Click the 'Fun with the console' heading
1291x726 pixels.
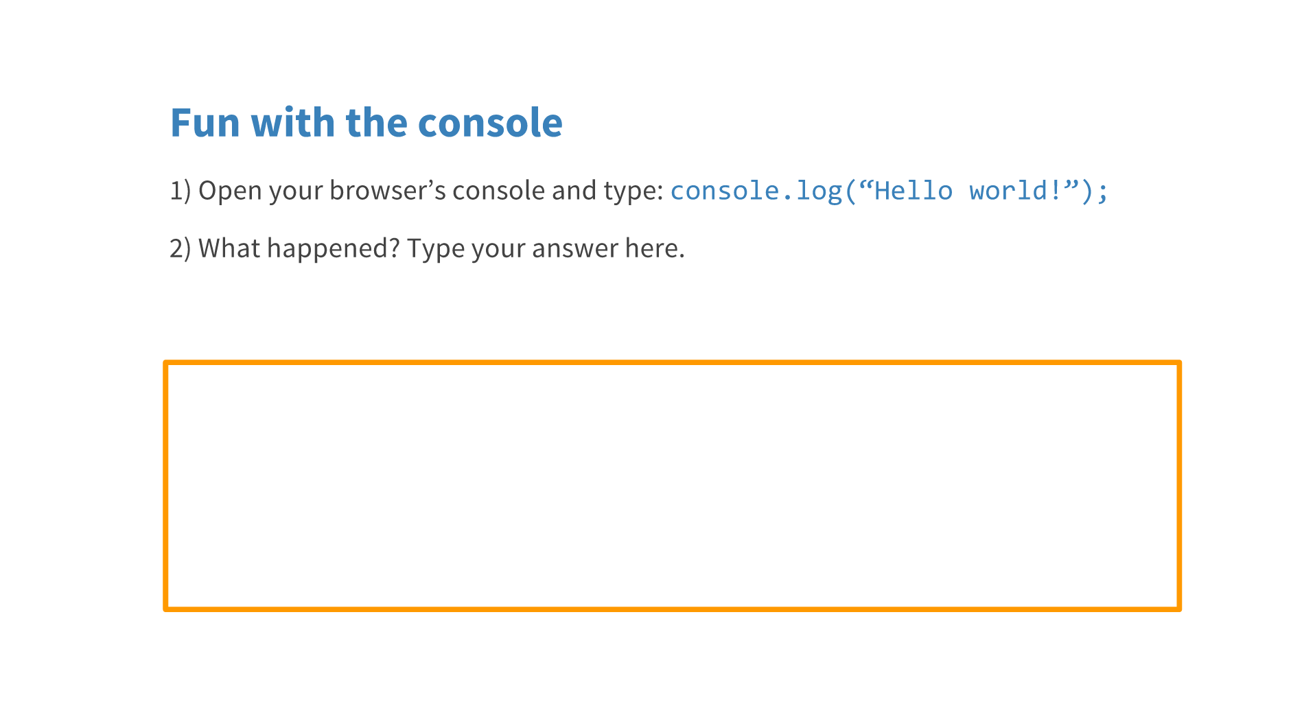366,123
